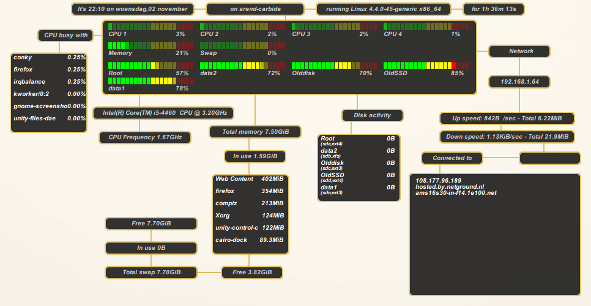Select the cairo-dock 89.3MiB row
Screen dimensions: 591x306
(x=250, y=240)
